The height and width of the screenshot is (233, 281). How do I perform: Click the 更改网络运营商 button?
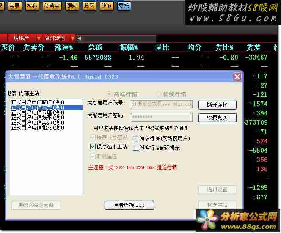[x=36, y=205]
